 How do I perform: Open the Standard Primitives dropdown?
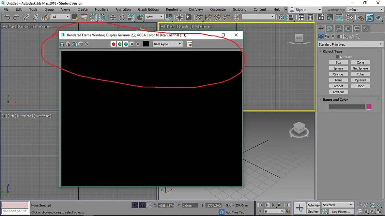pos(350,44)
